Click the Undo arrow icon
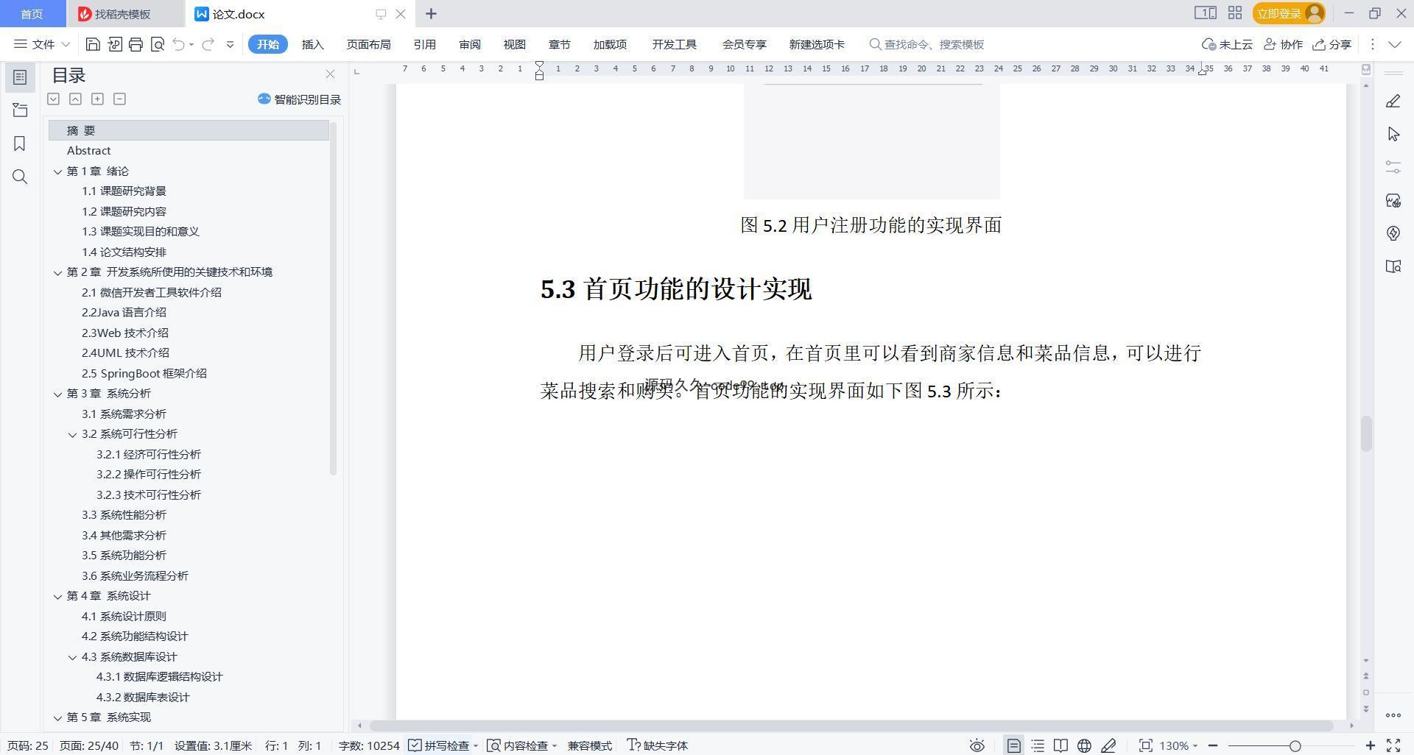1414x755 pixels. [x=178, y=44]
